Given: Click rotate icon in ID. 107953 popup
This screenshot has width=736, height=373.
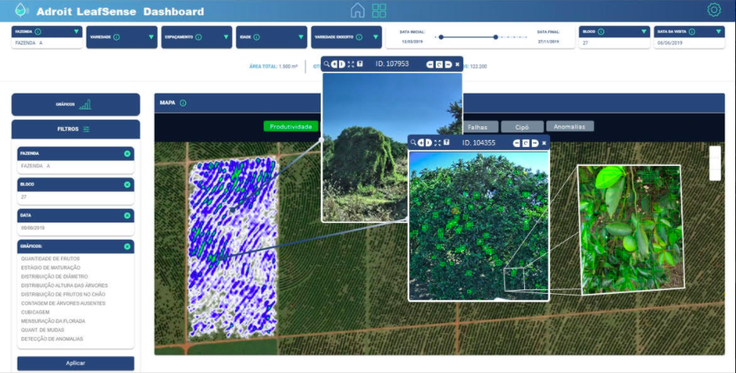Looking at the screenshot, I should point(439,64).
